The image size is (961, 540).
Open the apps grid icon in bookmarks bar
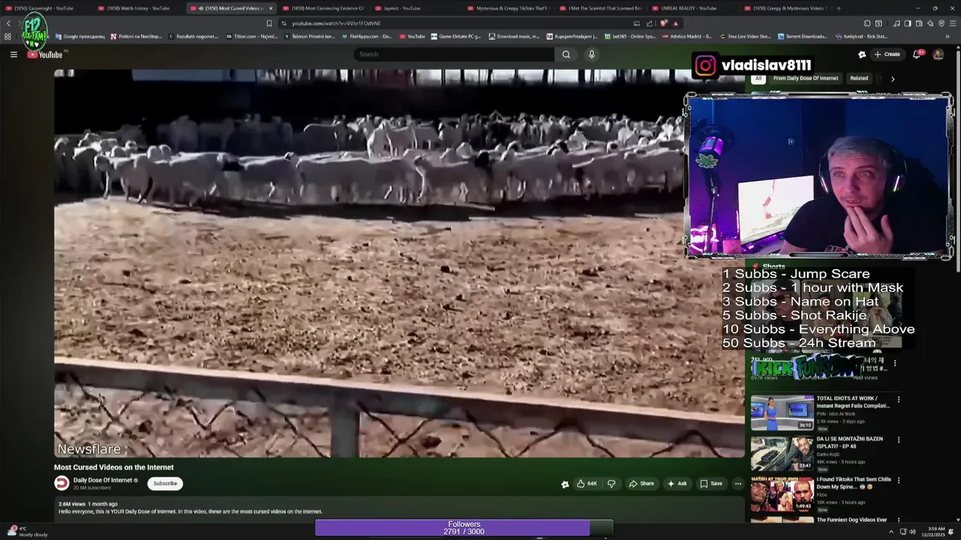pyautogui.click(x=8, y=36)
